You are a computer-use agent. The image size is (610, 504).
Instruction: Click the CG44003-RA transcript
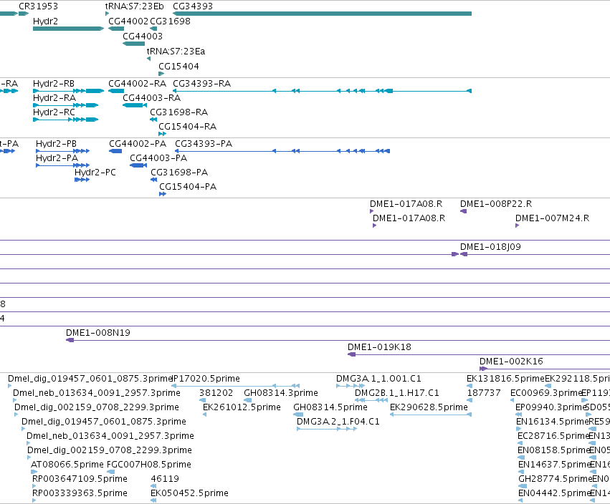click(135, 105)
